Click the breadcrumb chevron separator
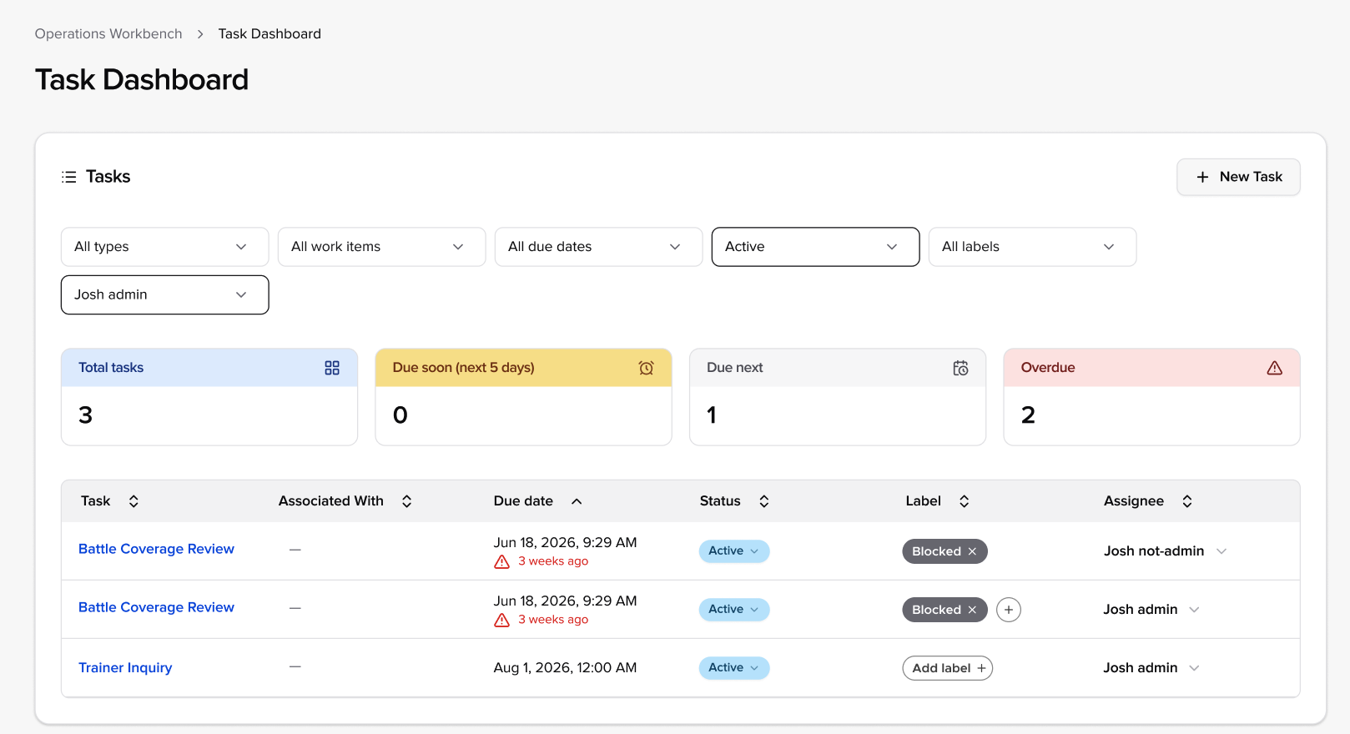This screenshot has width=1350, height=734. pyautogui.click(x=200, y=34)
